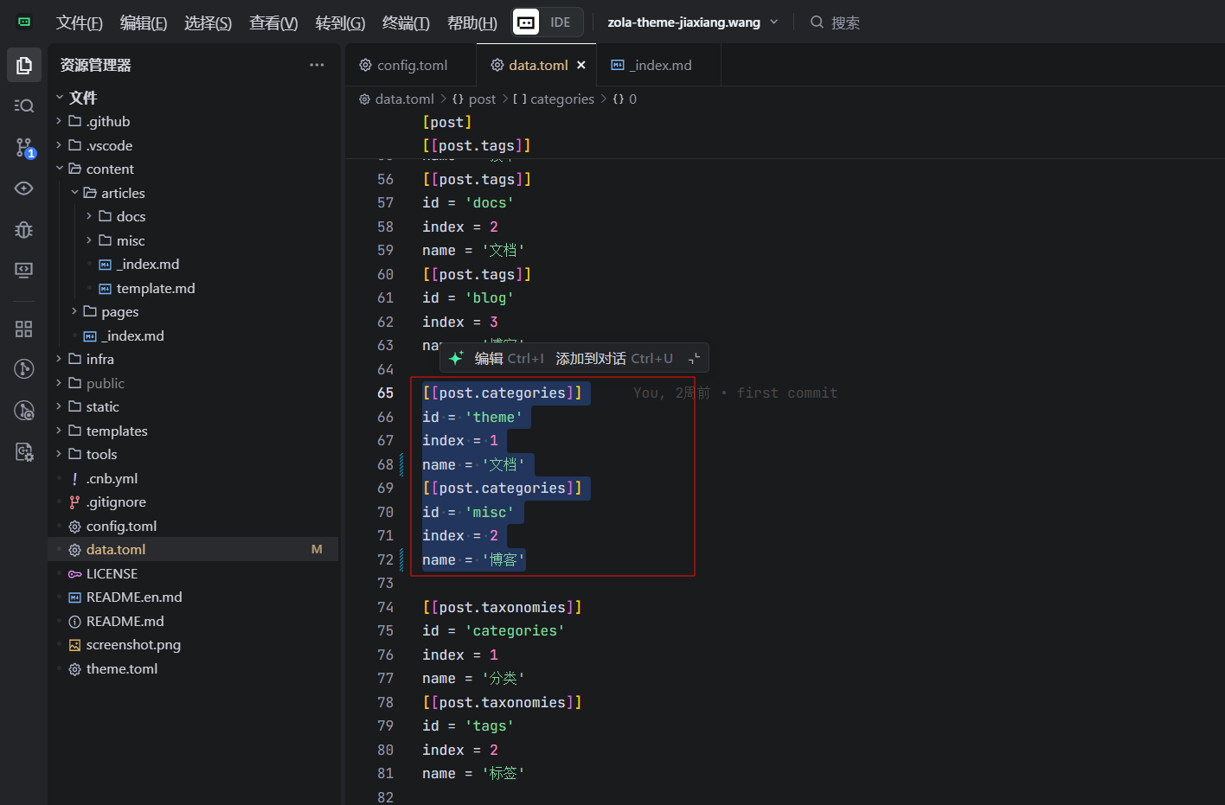Open theme.toml file
This screenshot has width=1225, height=805.
tap(193, 668)
